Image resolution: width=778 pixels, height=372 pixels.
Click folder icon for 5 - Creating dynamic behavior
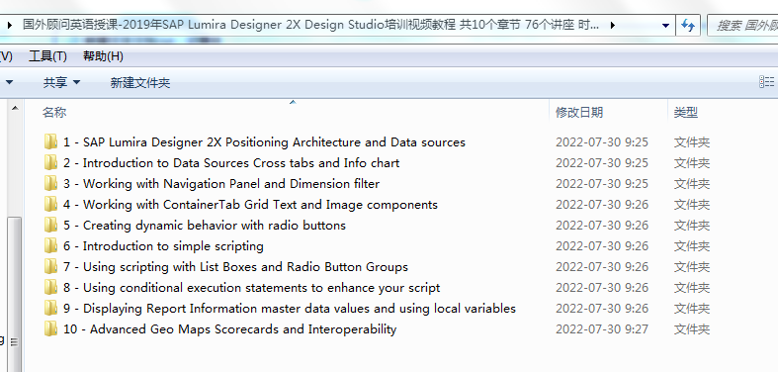tap(50, 226)
